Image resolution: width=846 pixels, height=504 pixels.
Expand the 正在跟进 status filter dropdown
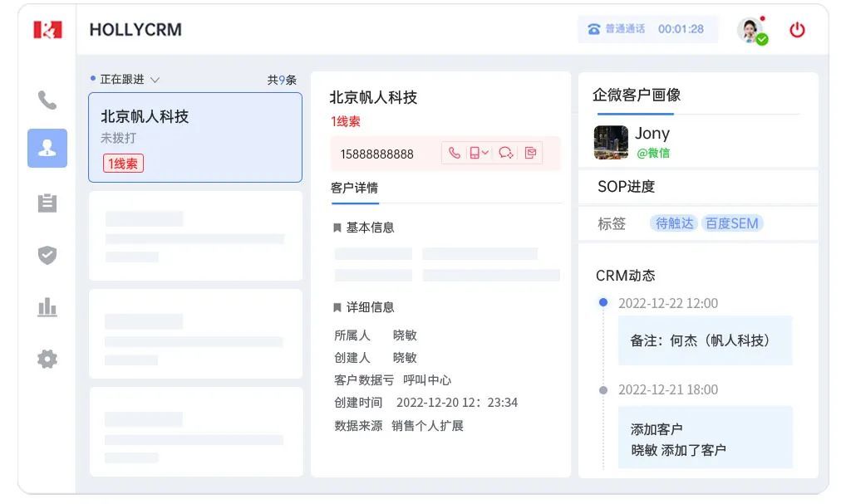tap(155, 80)
